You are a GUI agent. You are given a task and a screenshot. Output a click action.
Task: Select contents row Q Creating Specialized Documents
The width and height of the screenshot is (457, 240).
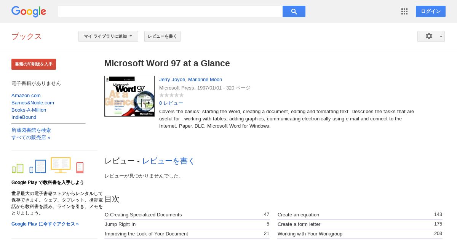point(187,214)
